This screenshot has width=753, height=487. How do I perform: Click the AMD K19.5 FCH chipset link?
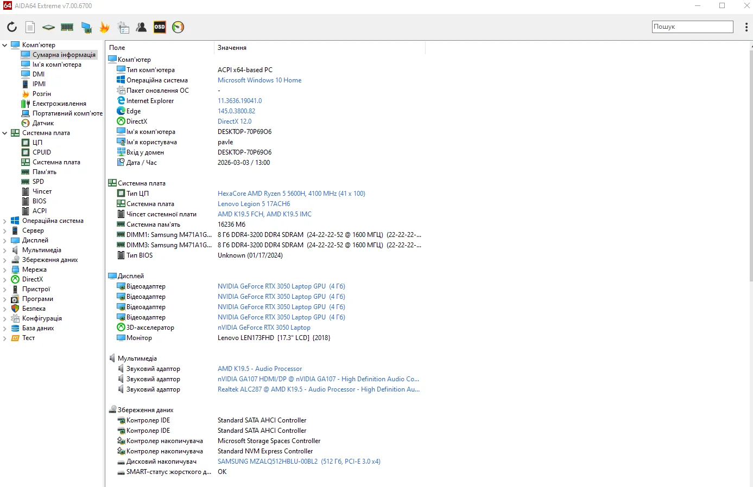point(264,214)
